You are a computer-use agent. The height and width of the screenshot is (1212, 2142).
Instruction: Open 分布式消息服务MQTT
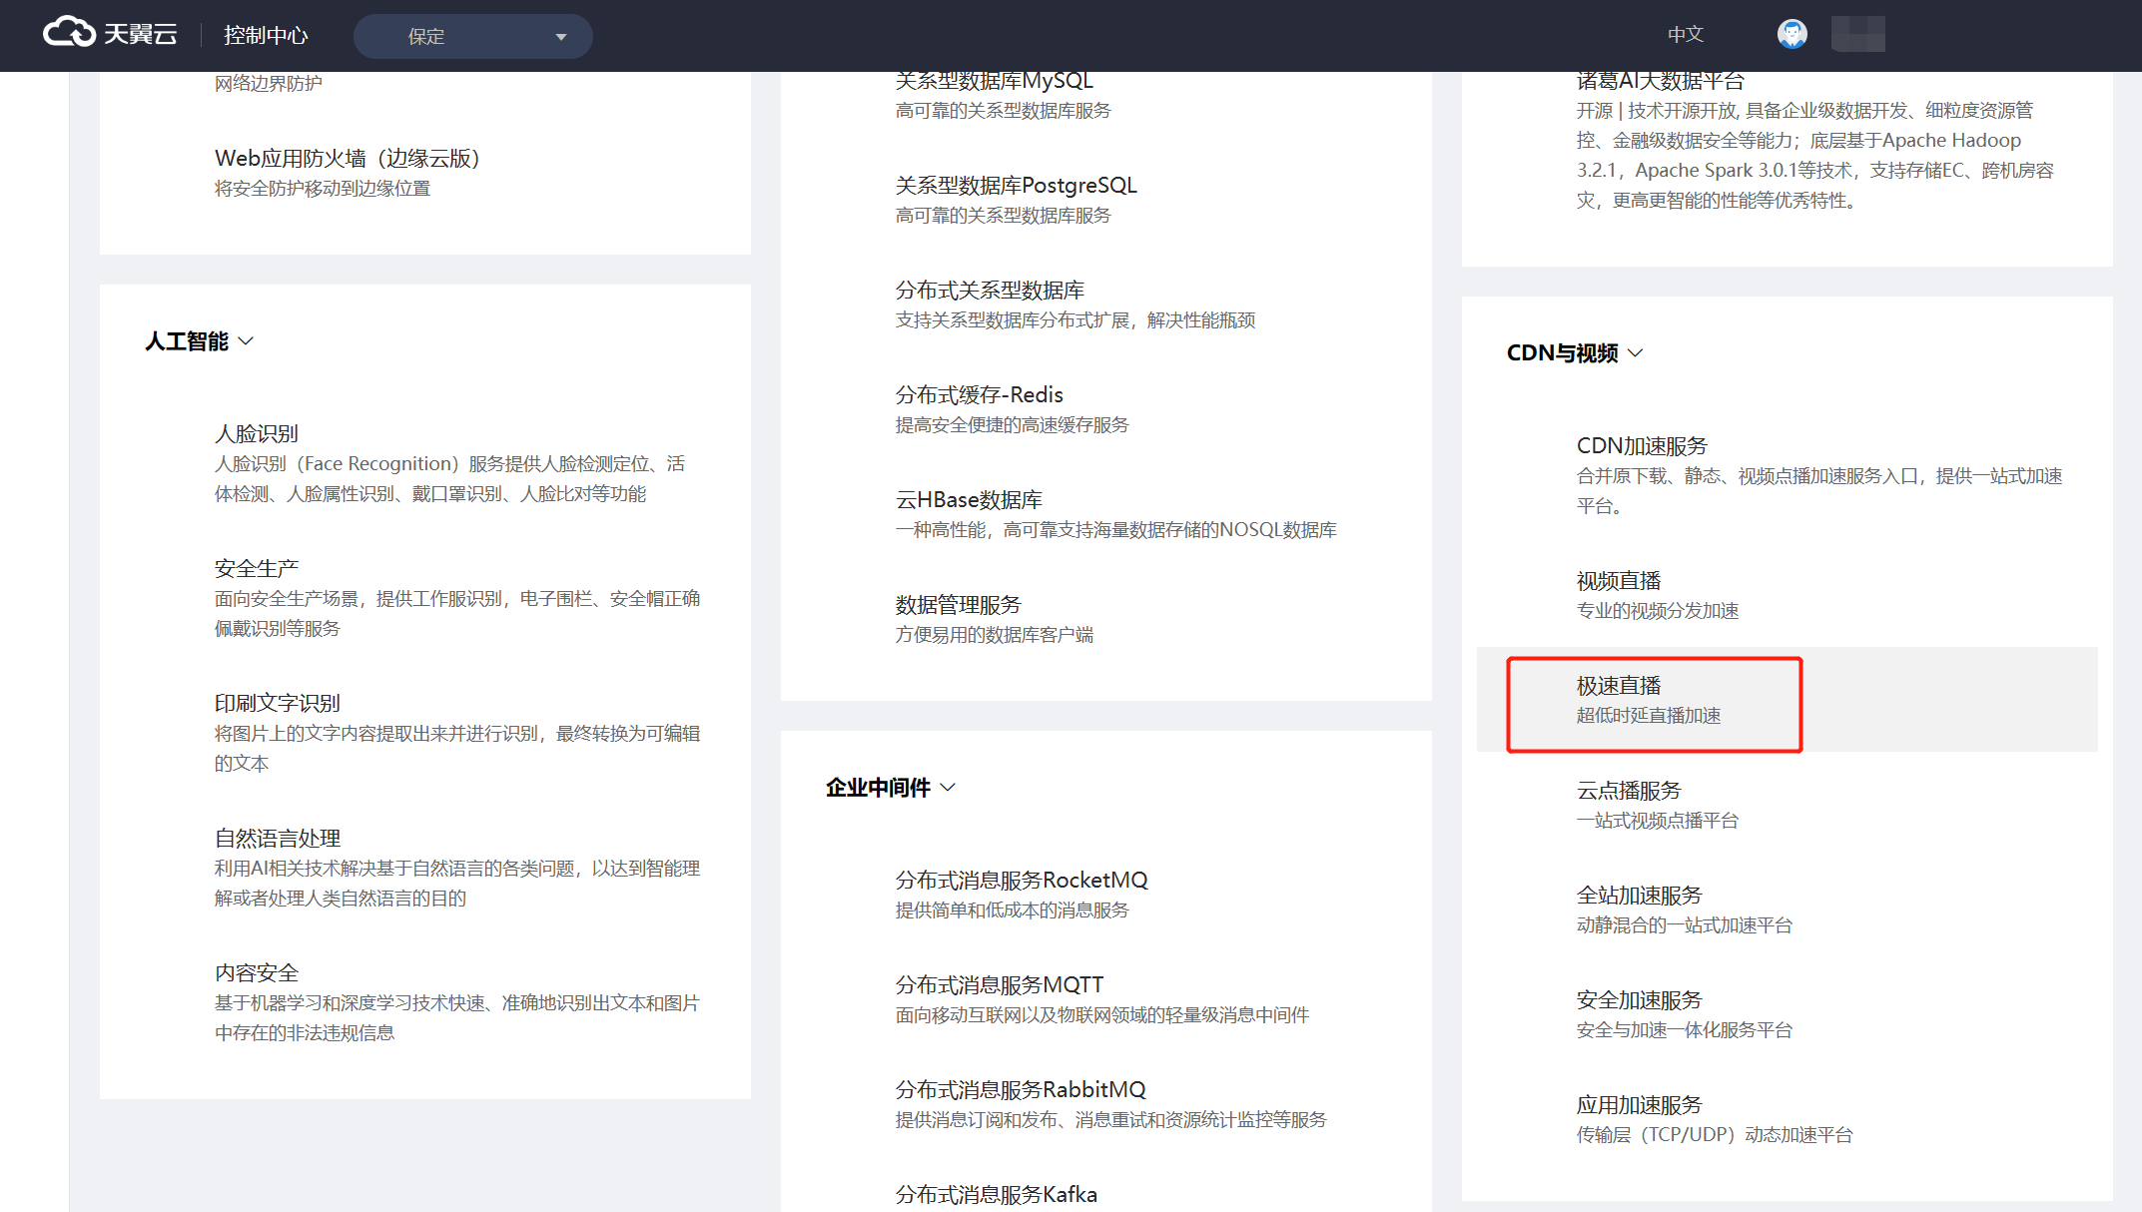1000,985
